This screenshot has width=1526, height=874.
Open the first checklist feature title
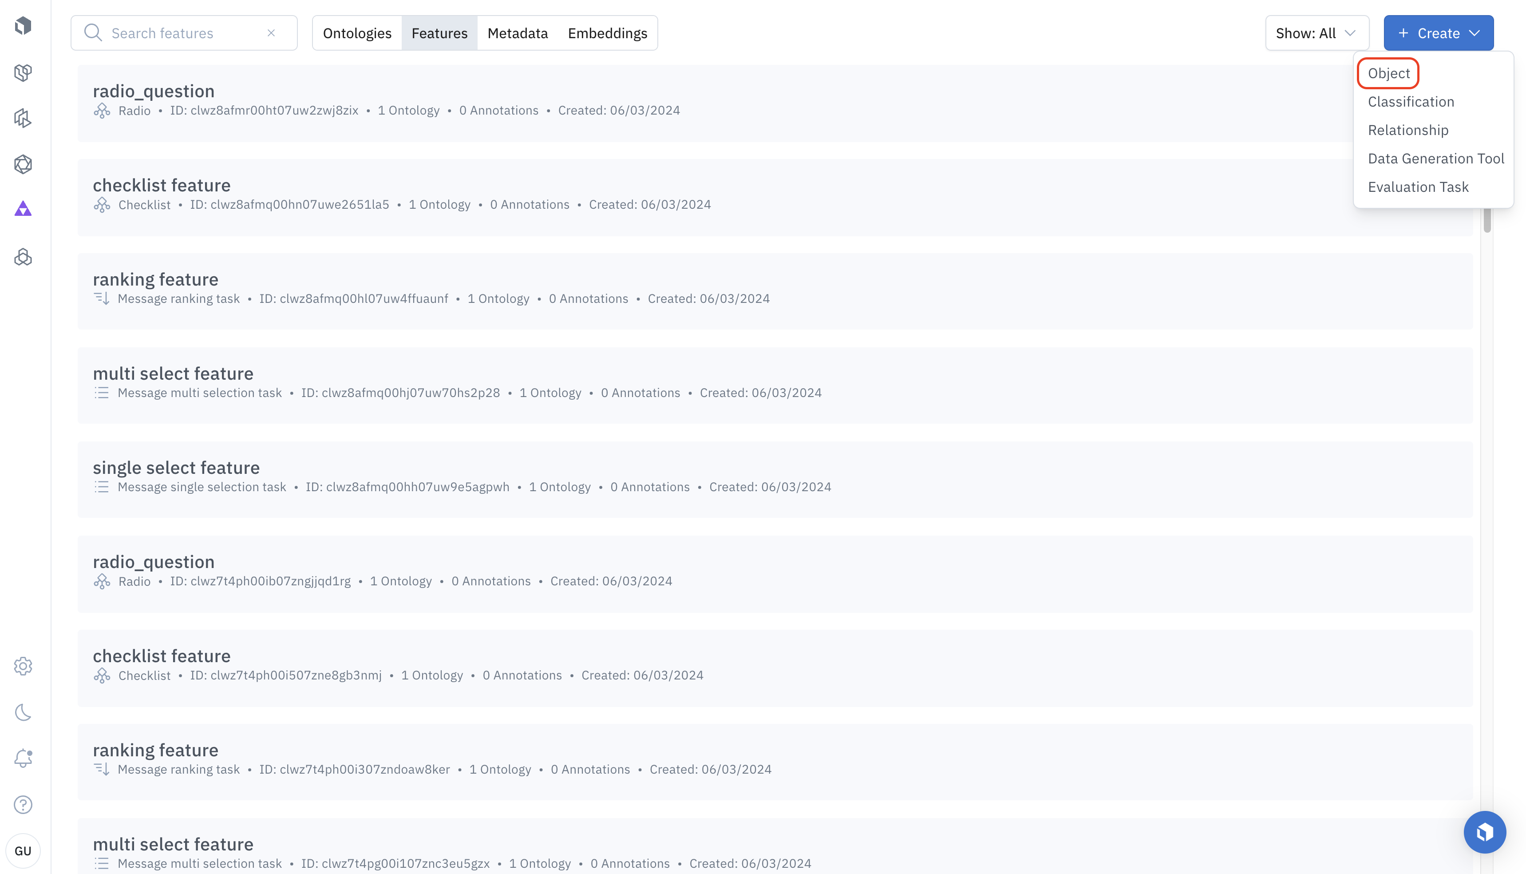pos(162,185)
